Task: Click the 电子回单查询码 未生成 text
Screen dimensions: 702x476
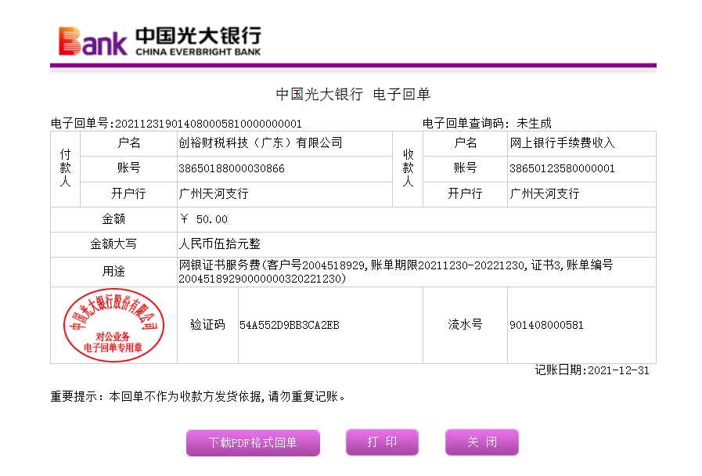Action: coord(487,124)
